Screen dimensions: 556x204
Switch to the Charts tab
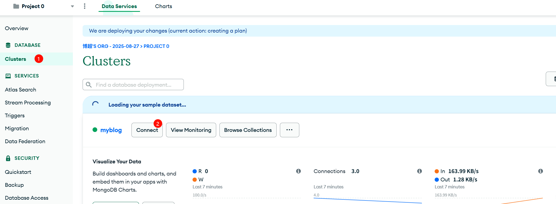click(163, 6)
